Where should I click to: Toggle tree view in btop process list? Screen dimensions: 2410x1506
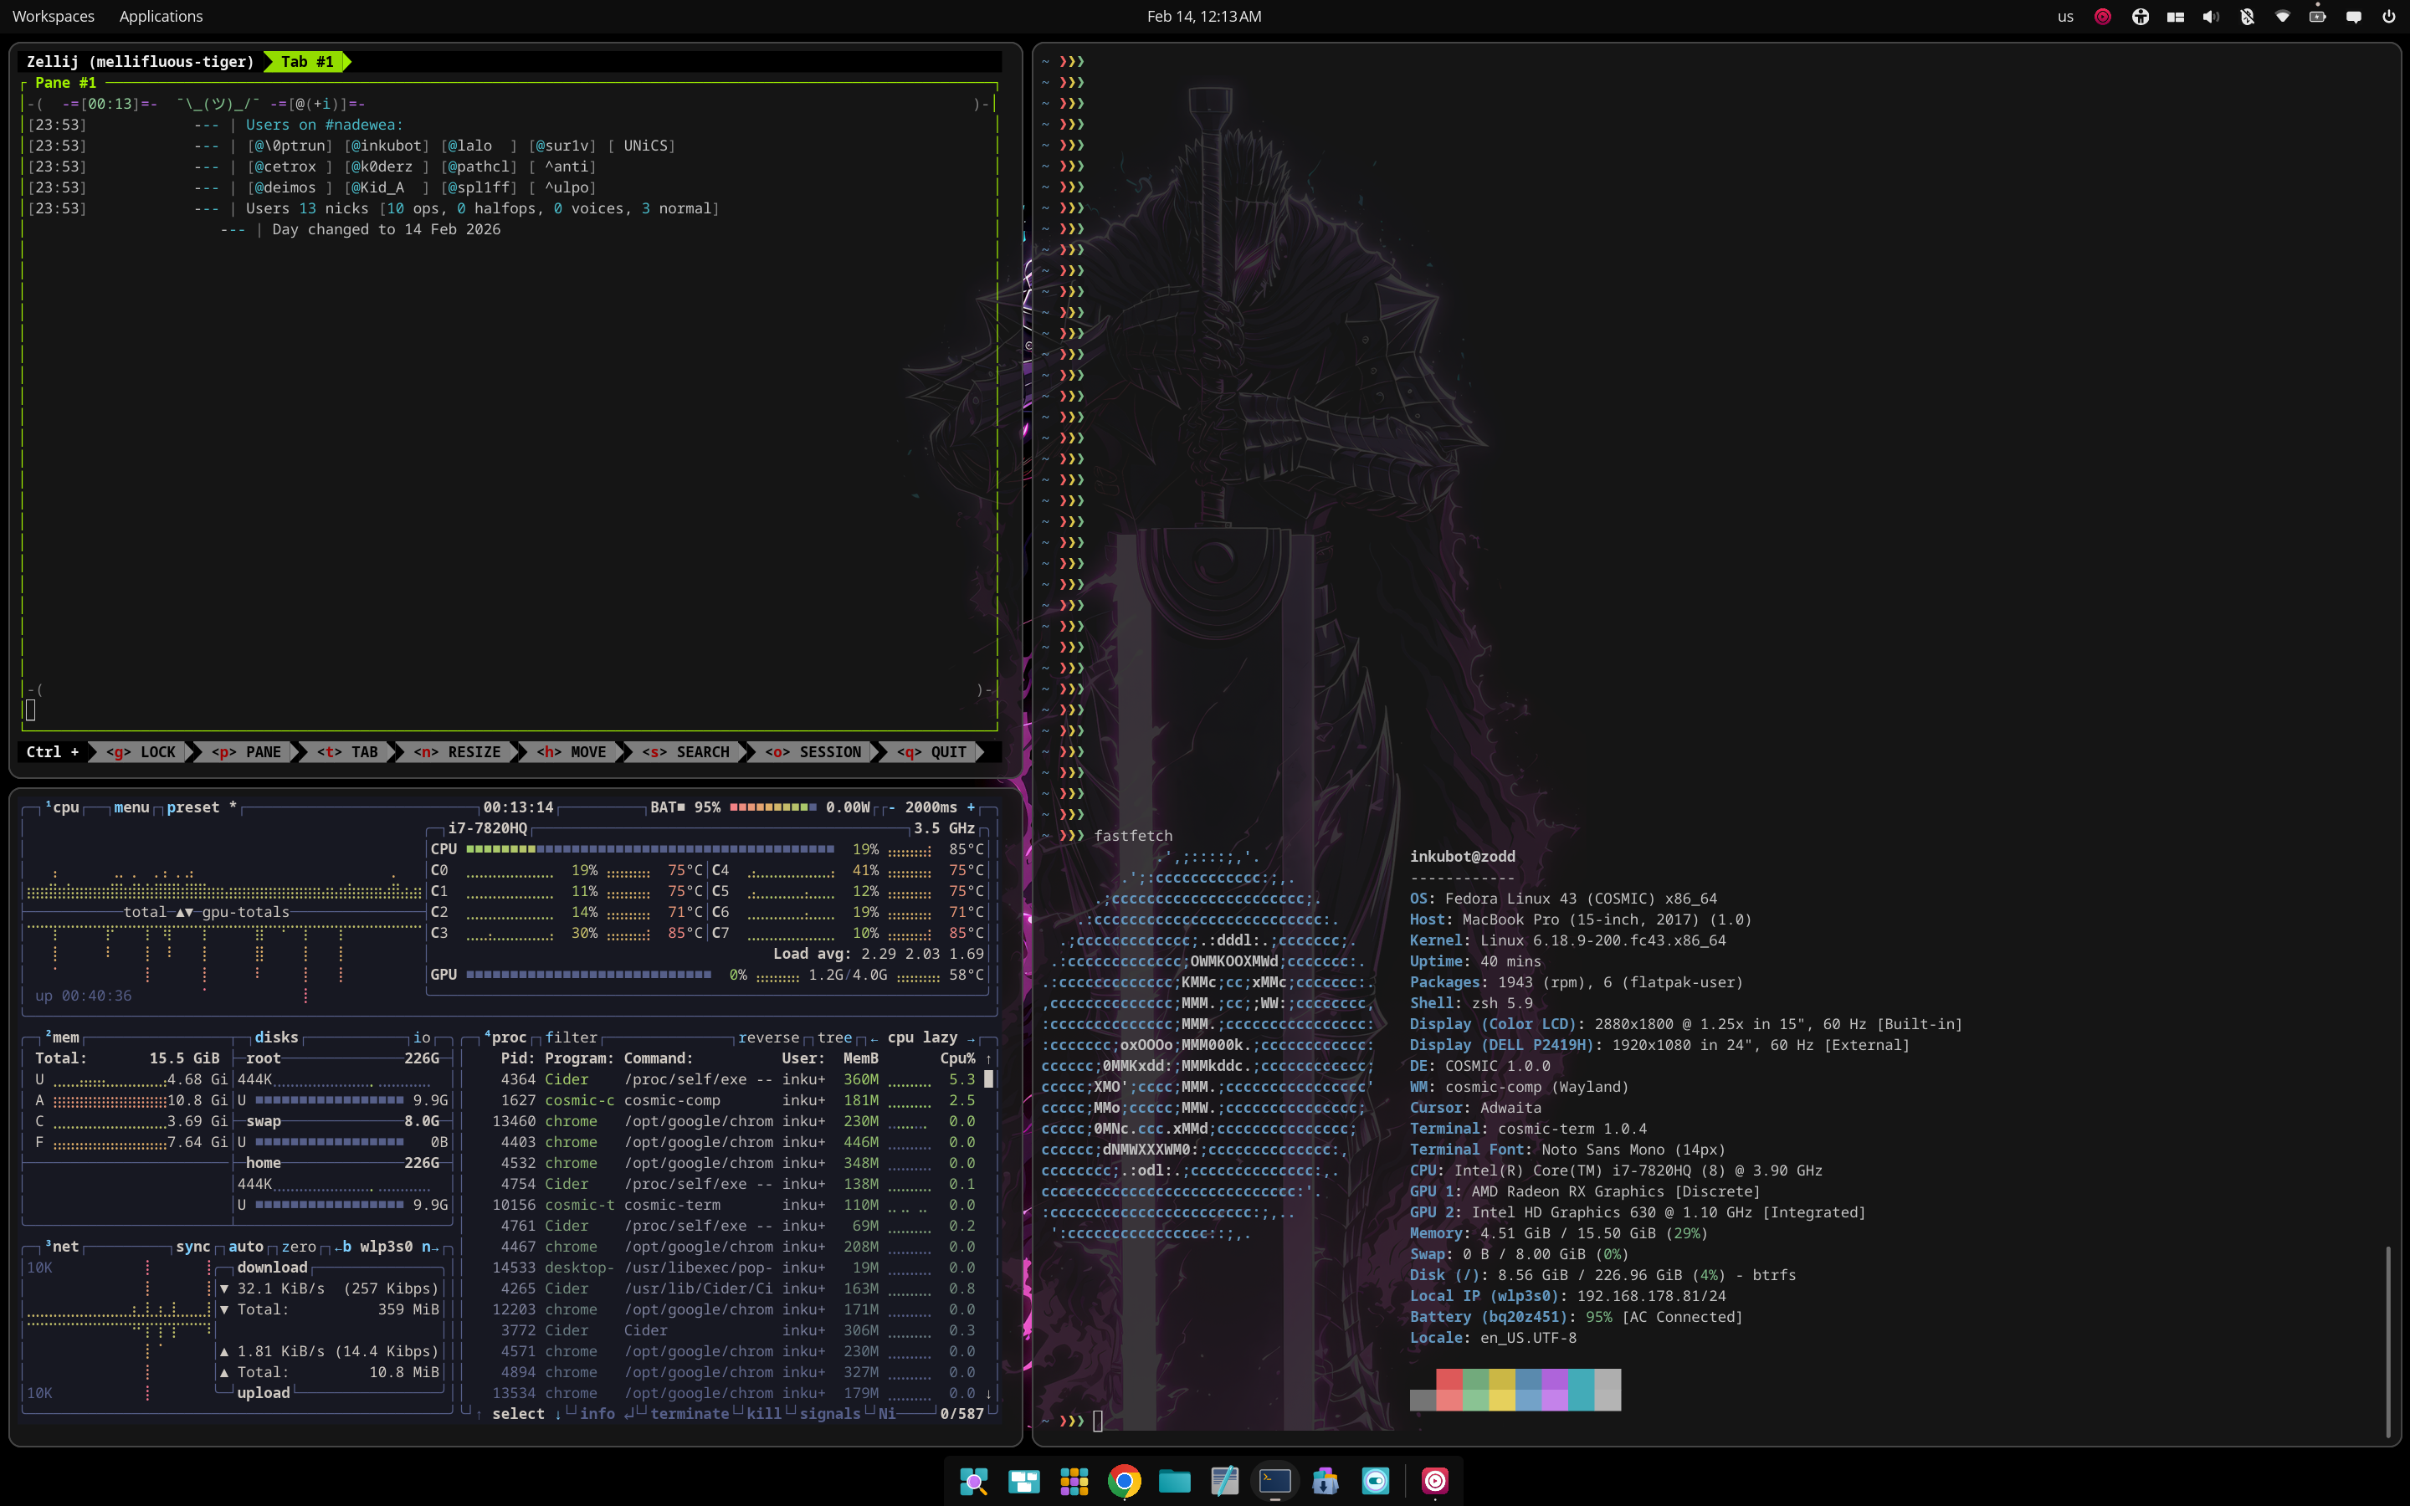(x=833, y=1037)
